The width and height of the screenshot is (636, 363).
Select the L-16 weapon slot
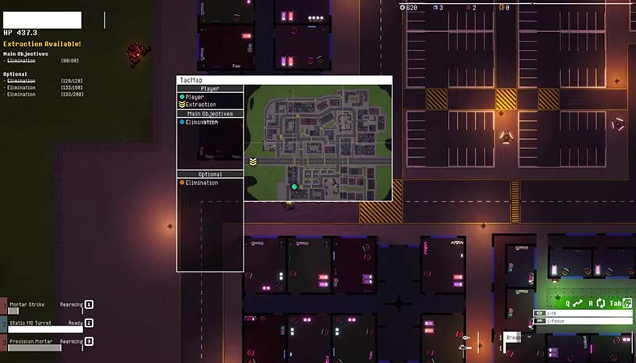pos(582,313)
